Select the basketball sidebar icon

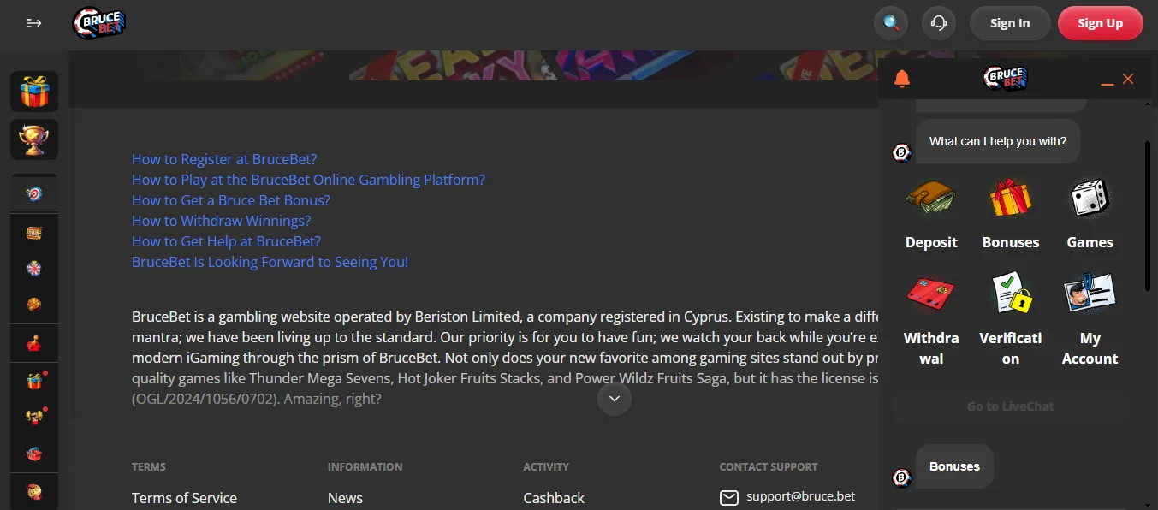(x=34, y=305)
